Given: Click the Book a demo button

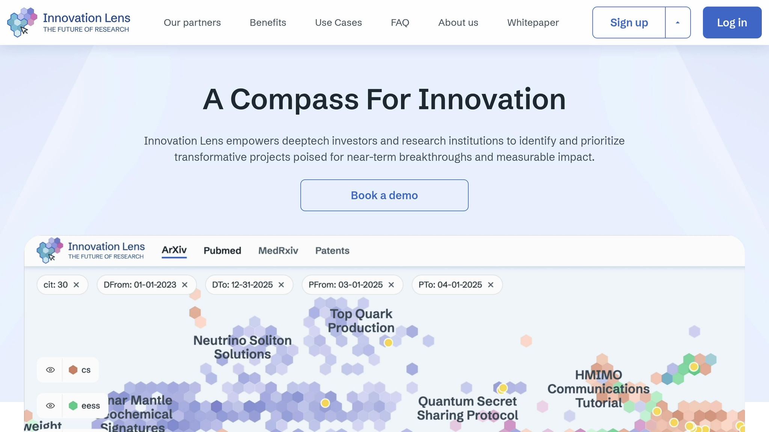Looking at the screenshot, I should pos(384,195).
